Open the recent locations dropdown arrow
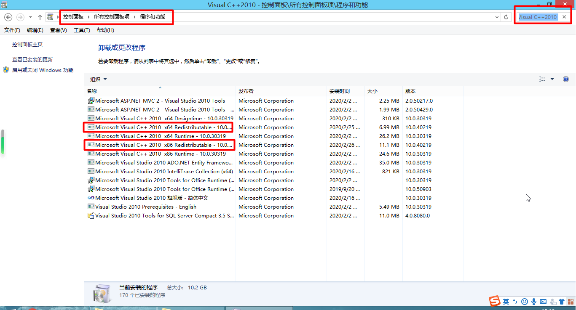 click(30, 17)
